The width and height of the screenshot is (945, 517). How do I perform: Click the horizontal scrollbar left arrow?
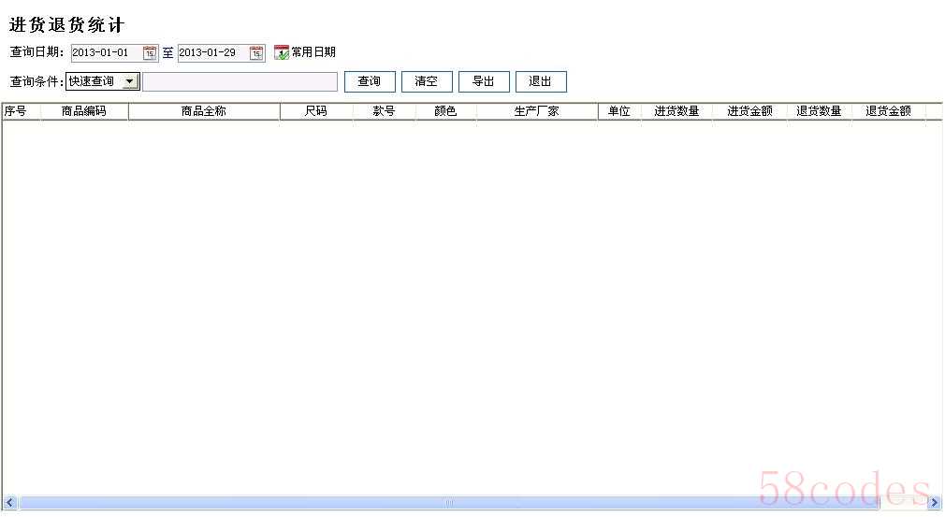click(x=10, y=503)
